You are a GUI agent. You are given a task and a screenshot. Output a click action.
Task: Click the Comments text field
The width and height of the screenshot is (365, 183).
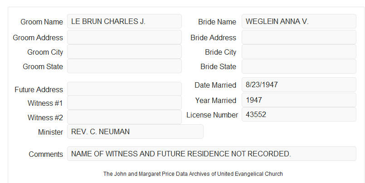click(x=212, y=154)
